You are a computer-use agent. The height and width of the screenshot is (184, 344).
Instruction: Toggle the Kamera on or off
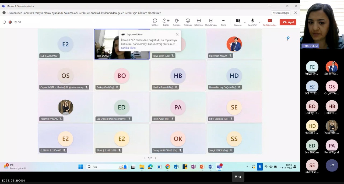pyautogui.click(x=238, y=22)
